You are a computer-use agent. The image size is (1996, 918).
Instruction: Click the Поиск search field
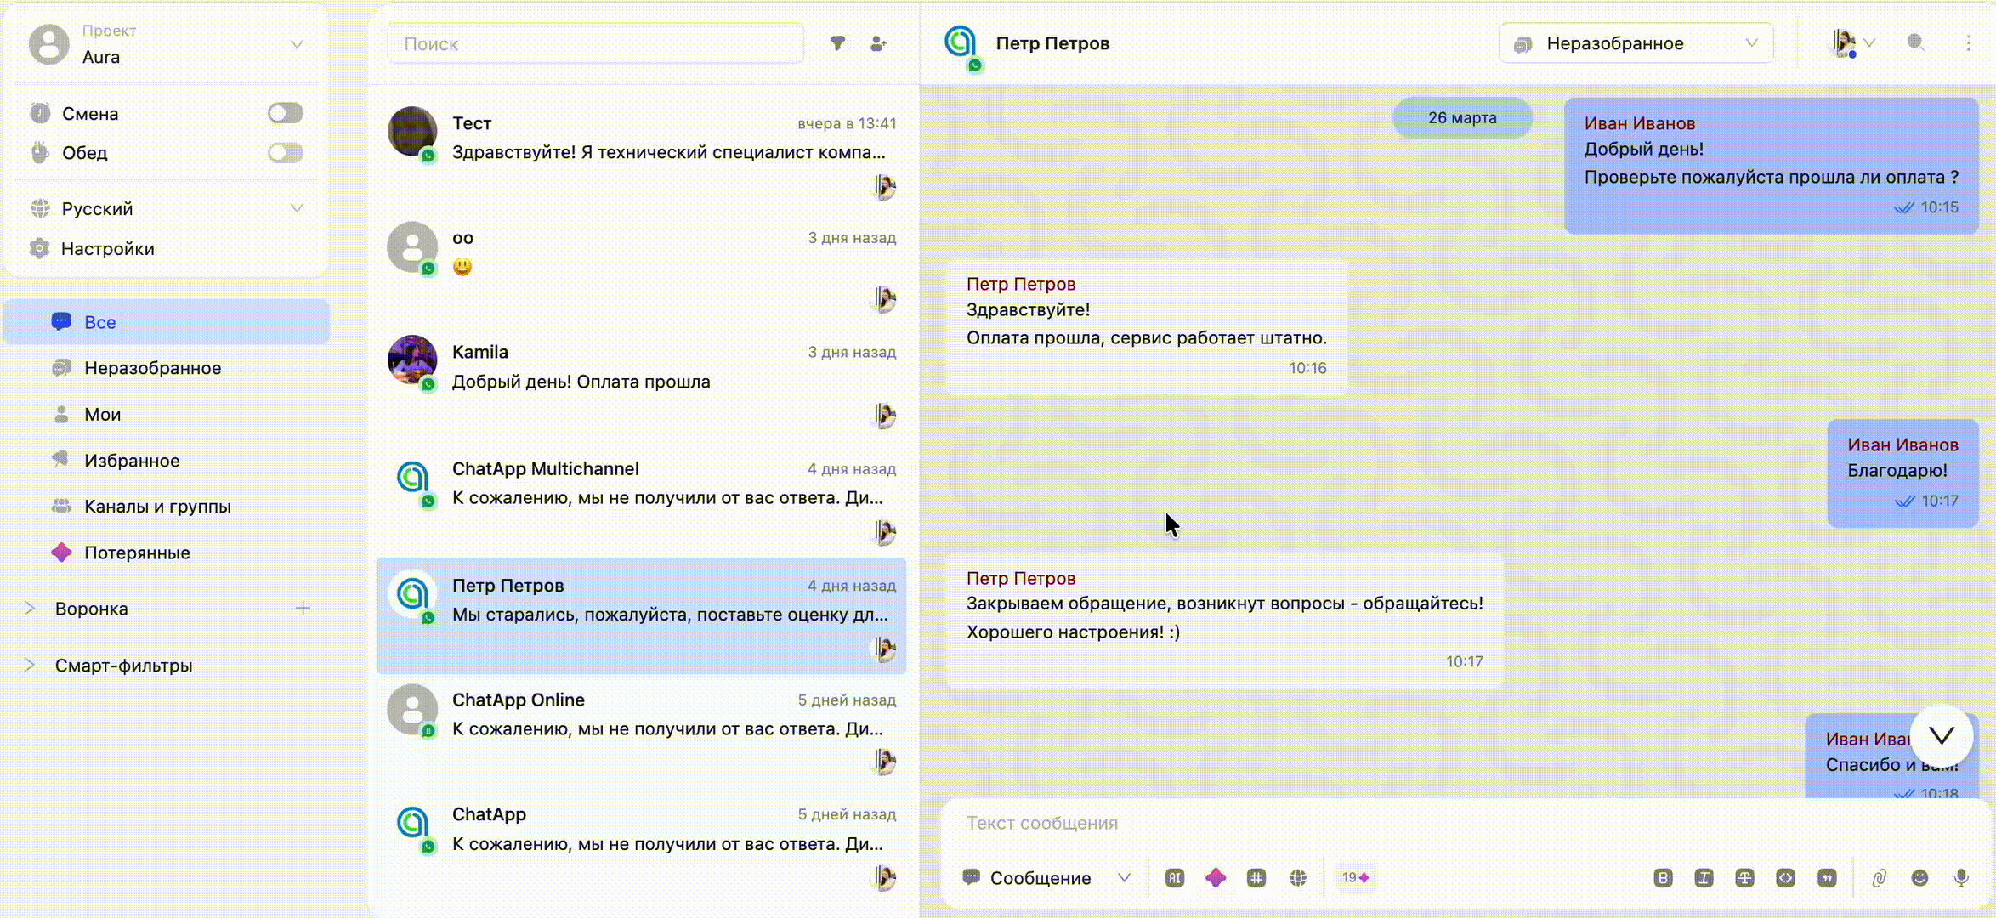(595, 44)
